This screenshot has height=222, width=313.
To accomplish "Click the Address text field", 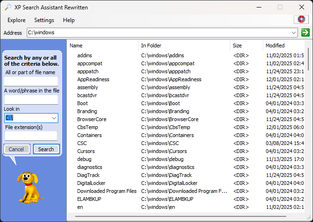I will [x=159, y=33].
